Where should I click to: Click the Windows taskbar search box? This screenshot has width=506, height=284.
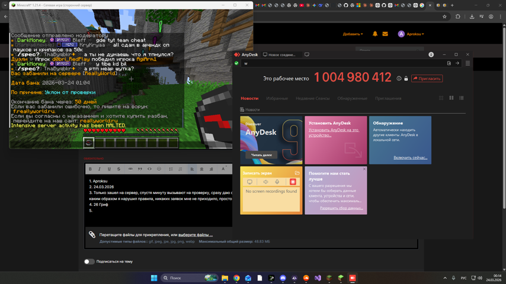[190, 278]
